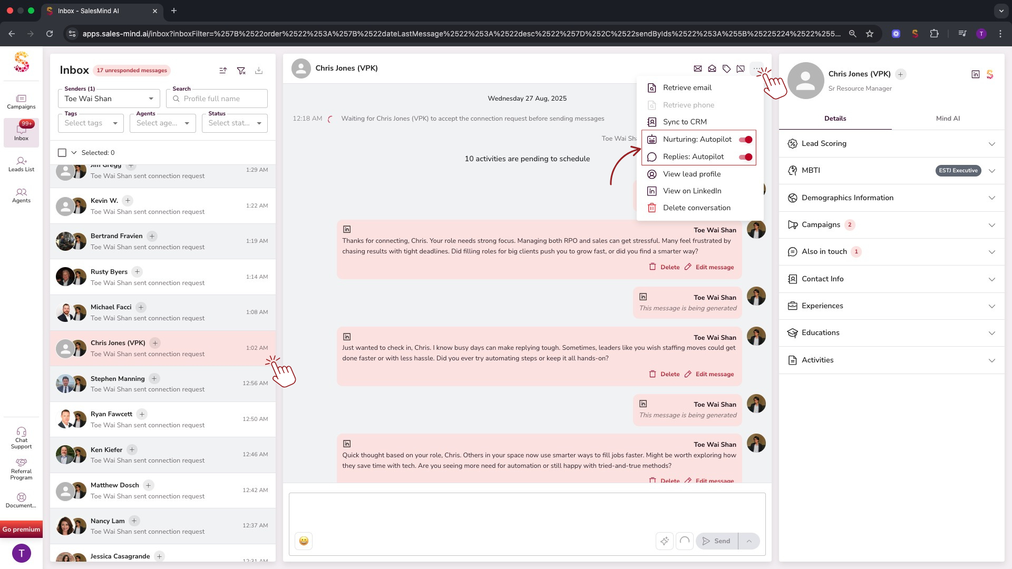The width and height of the screenshot is (1012, 569).
Task: Click the tag icon in conversation header
Action: point(726,68)
